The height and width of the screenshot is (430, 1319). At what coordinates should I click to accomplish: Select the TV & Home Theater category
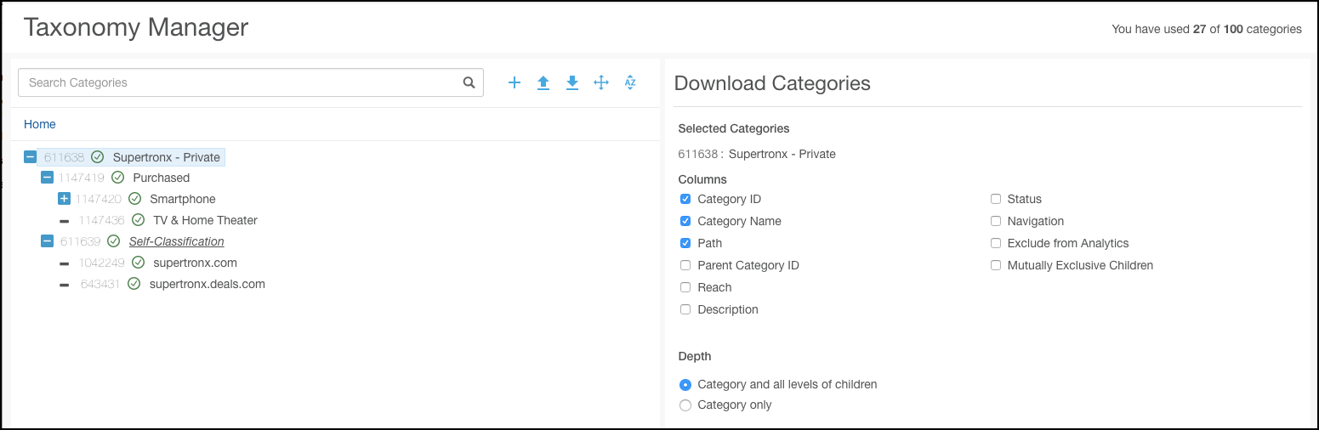pos(205,220)
